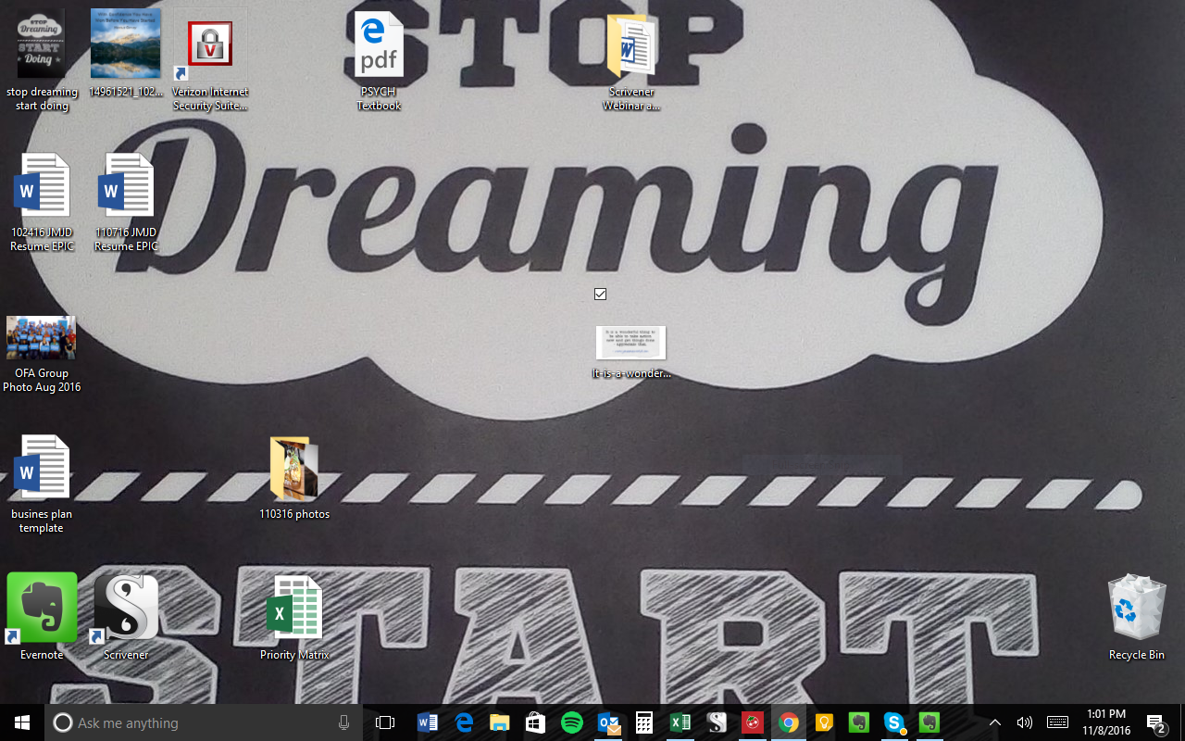
Task: Open the yellow lightbulb Keep taskbar icon
Action: click(823, 722)
